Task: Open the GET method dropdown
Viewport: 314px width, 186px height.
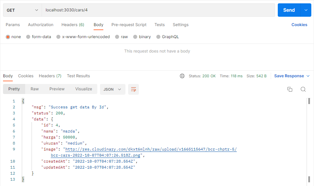Action: (22, 10)
